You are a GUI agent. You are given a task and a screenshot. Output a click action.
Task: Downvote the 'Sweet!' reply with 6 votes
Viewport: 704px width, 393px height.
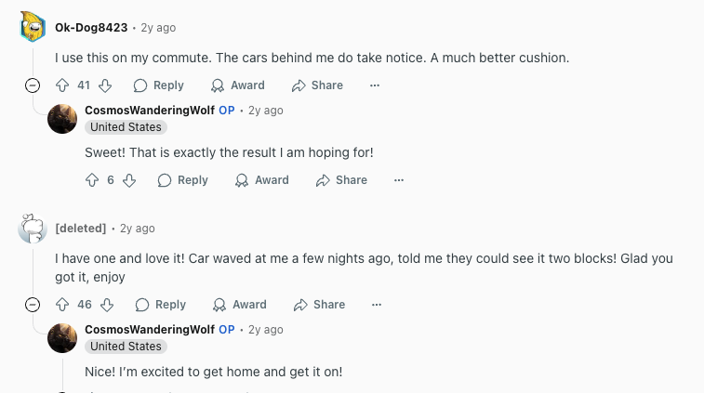[129, 180]
